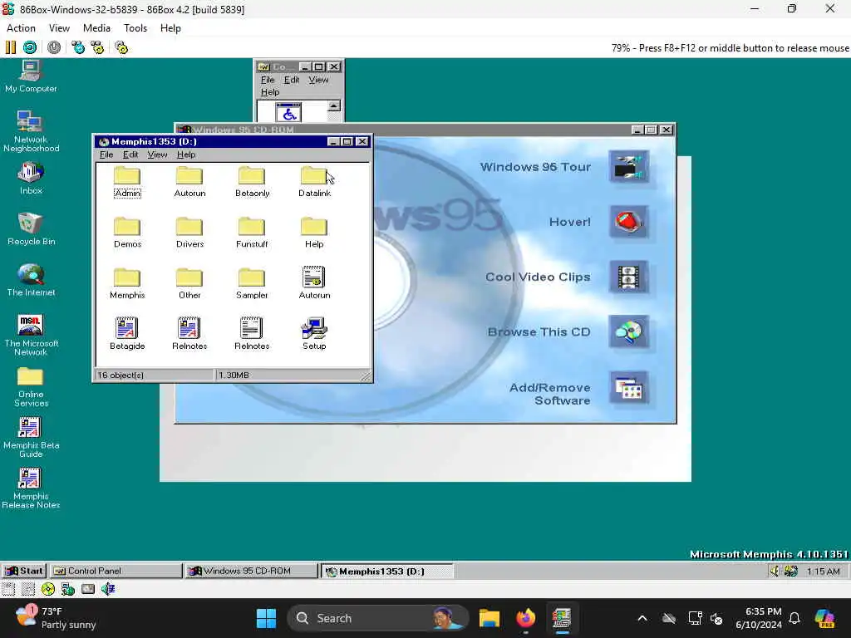This screenshot has height=638, width=851.
Task: Select the Other folder
Action: pos(189,284)
